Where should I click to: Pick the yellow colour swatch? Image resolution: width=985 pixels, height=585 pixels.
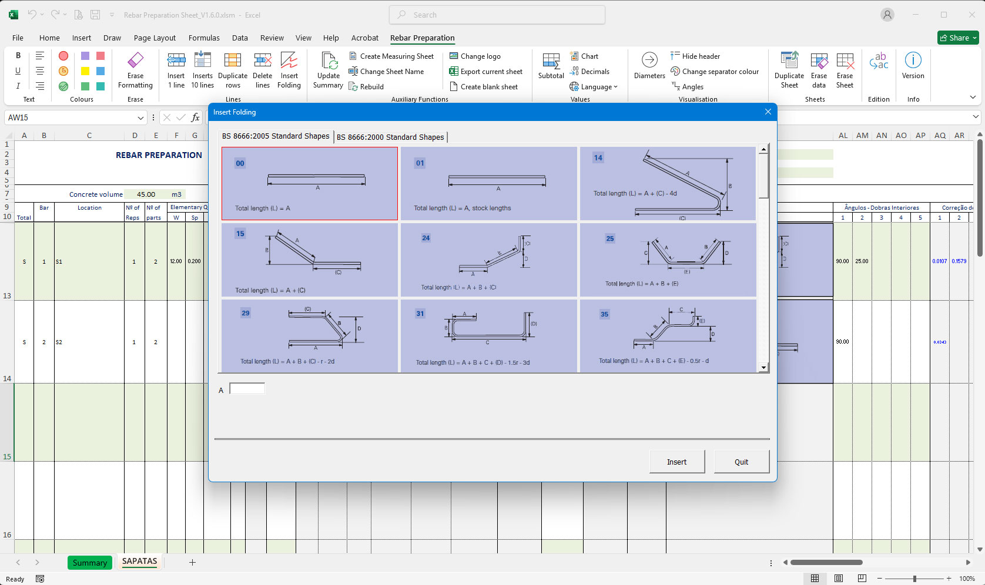click(x=85, y=71)
